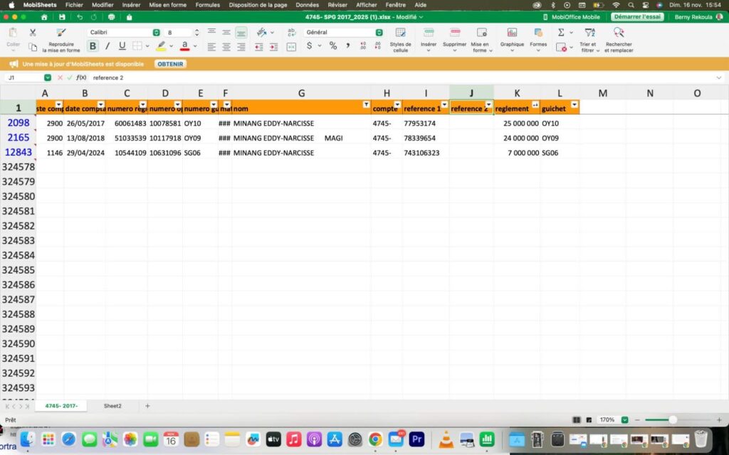
Task: Toggle underline formatting
Action: 122,46
